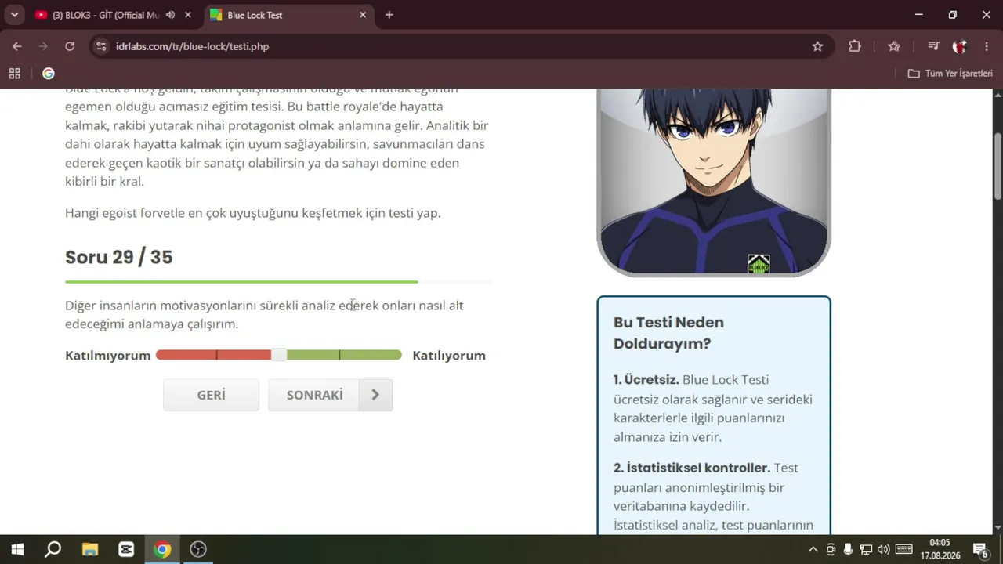The width and height of the screenshot is (1003, 564).
Task: Go back to the previous page
Action: 17,46
